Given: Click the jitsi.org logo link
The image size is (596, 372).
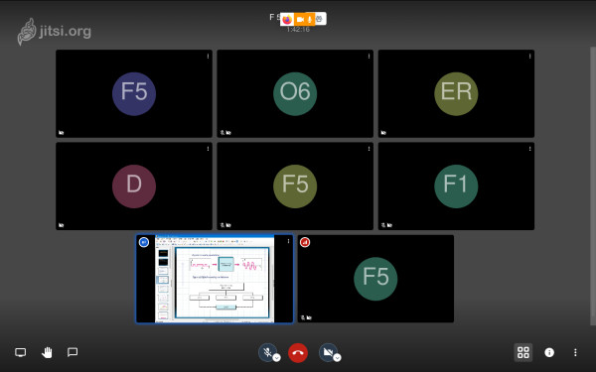Looking at the screenshot, I should click(55, 32).
